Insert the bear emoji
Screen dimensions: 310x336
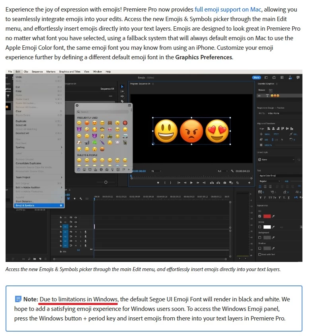[110, 123]
